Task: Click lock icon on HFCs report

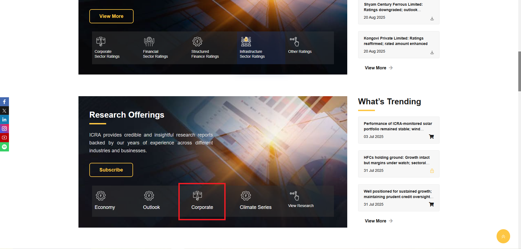Action: pyautogui.click(x=432, y=171)
